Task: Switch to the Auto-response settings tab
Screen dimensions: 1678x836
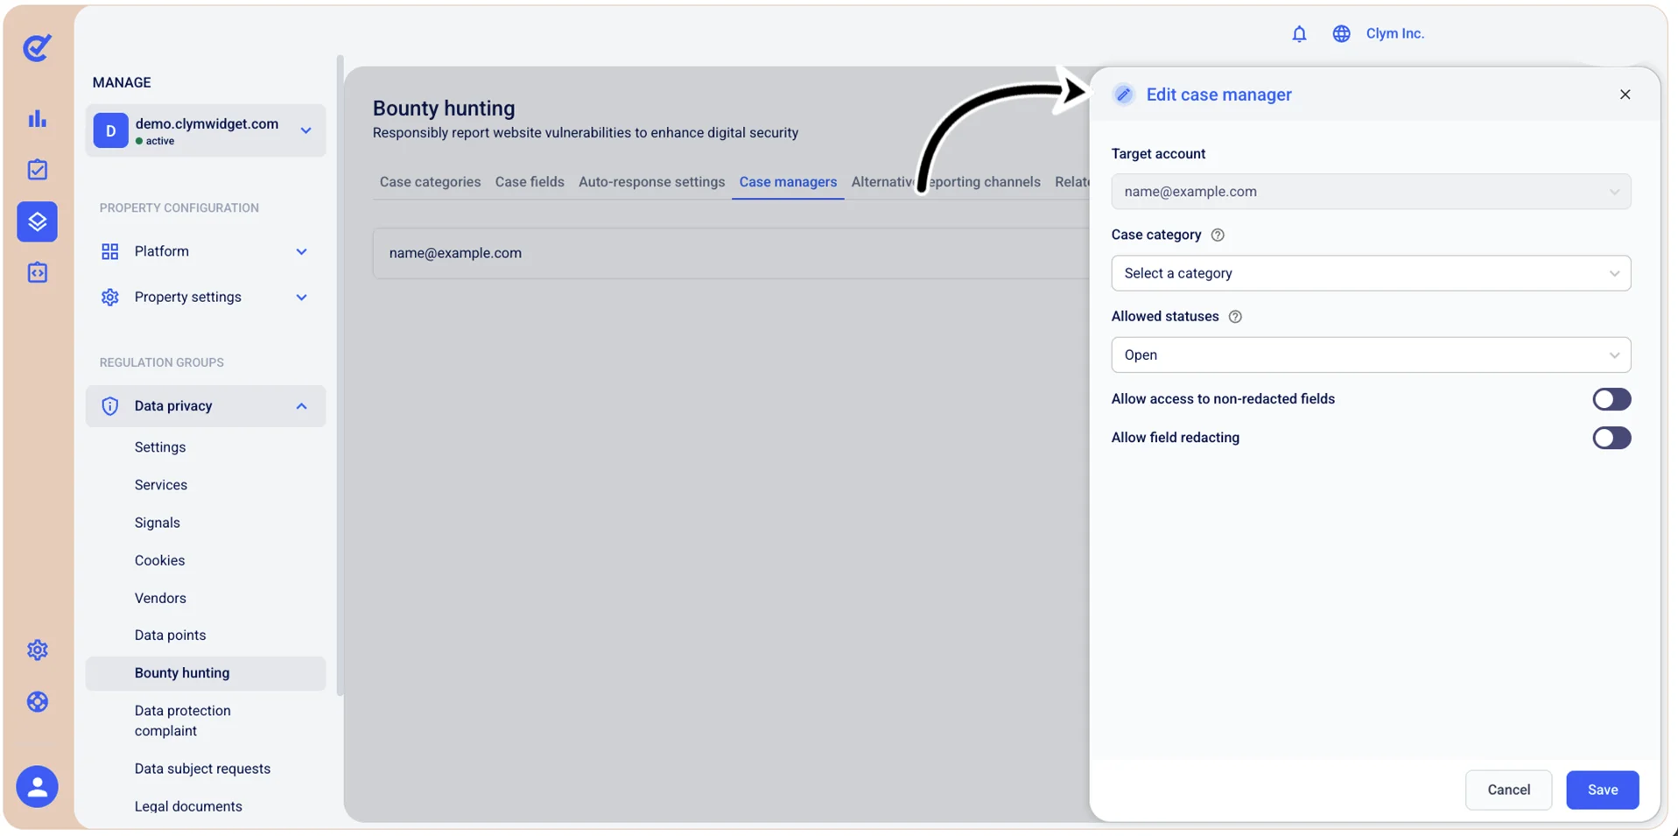Action: click(651, 182)
